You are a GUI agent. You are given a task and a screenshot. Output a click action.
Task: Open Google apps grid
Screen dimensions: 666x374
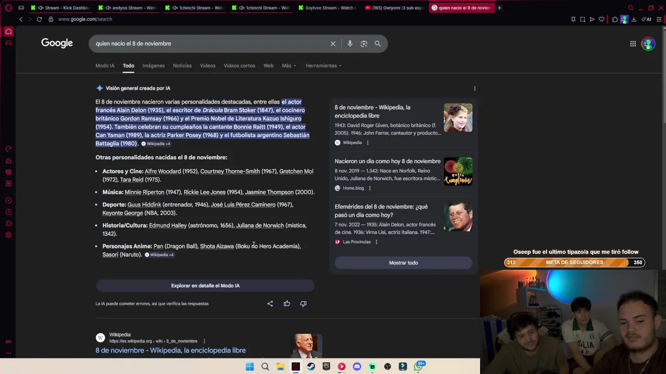pyautogui.click(x=633, y=44)
